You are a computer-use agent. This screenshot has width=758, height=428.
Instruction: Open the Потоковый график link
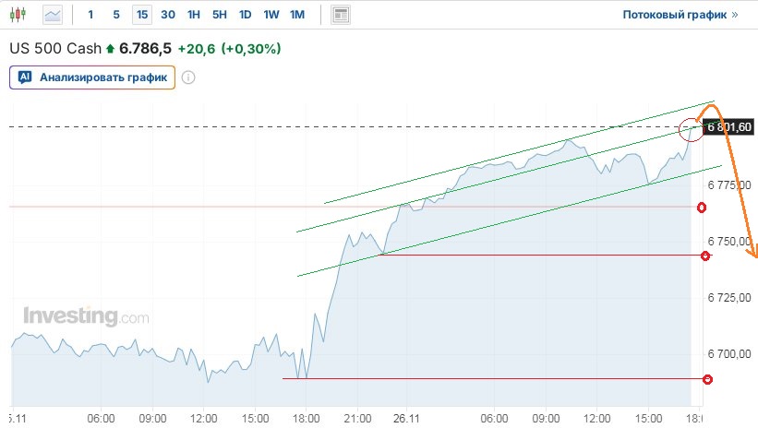point(680,15)
